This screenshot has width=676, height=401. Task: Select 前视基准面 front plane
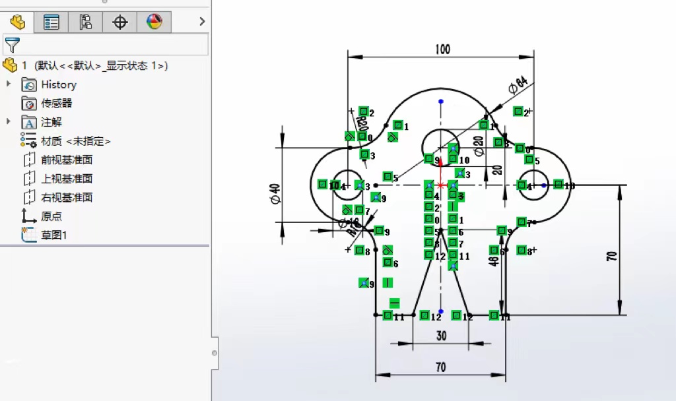[67, 160]
